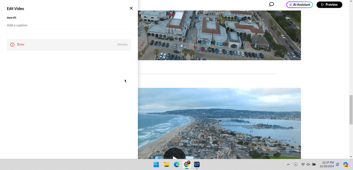This screenshot has width=353, height=170.
Task: Click the Add a caption field
Action: pyautogui.click(x=69, y=25)
